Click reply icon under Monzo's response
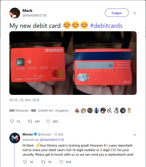This screenshot has height=167, width=146. coord(25,162)
